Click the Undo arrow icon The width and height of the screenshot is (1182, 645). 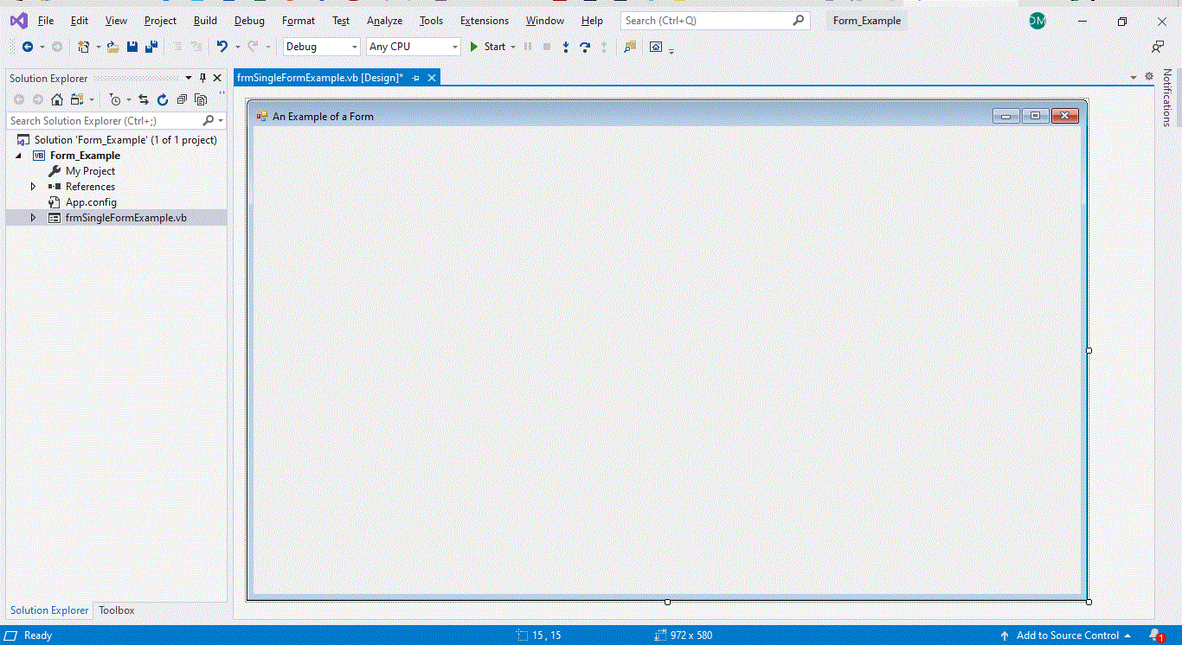pos(222,47)
